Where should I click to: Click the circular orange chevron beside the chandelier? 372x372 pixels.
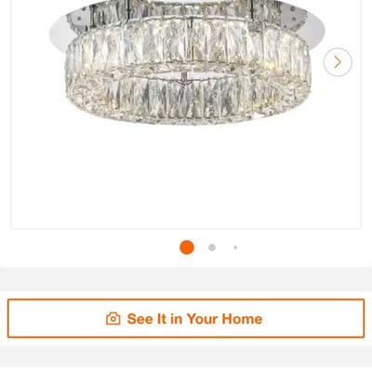(338, 62)
